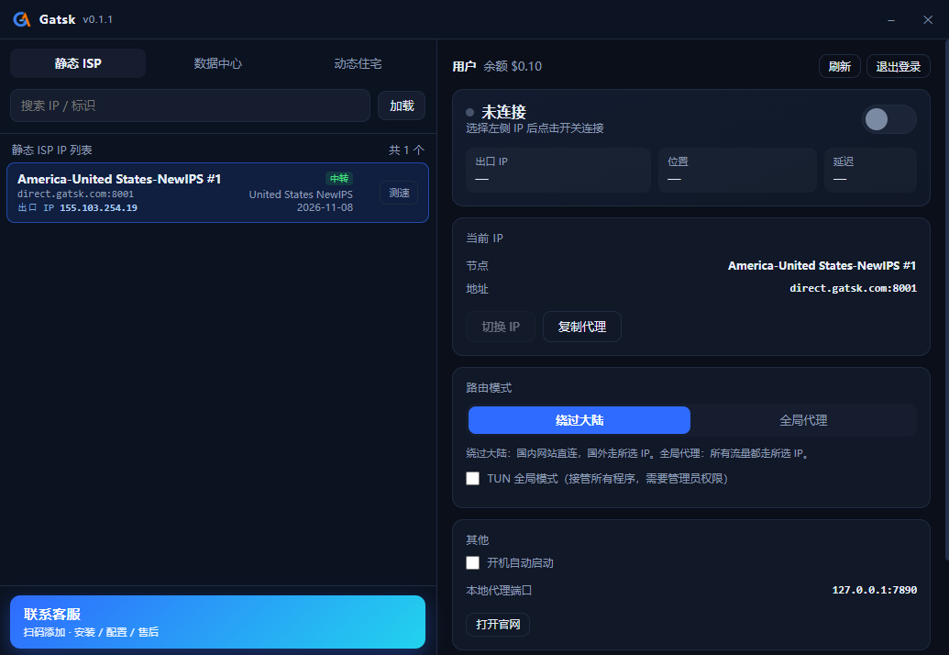The width and height of the screenshot is (949, 655).
Task: Select the America-United States-NewIPS #1 list entry
Action: point(218,193)
